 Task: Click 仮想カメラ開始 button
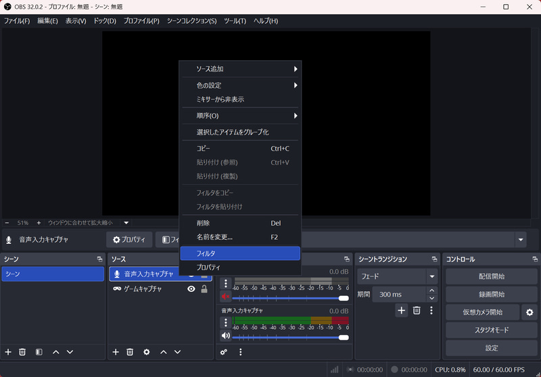coord(483,312)
